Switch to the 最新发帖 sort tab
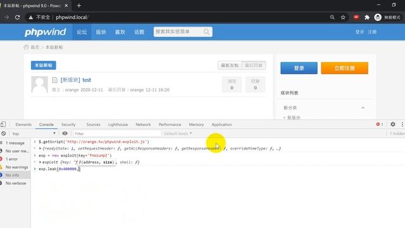Viewport: 405px width, 228px height. (230, 65)
